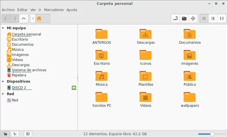Select the Iconos folder icon

[x=146, y=55]
